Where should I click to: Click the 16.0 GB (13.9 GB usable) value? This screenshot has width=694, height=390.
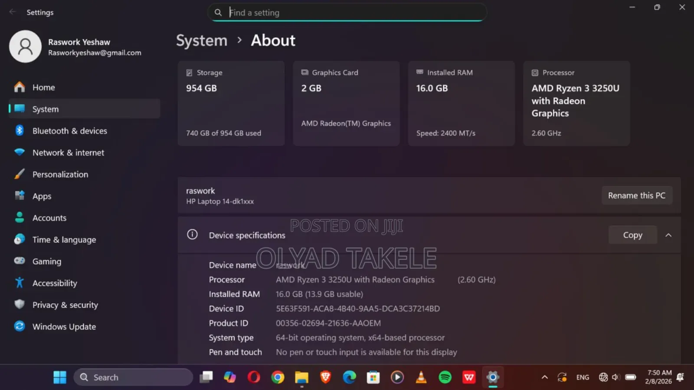pyautogui.click(x=319, y=294)
